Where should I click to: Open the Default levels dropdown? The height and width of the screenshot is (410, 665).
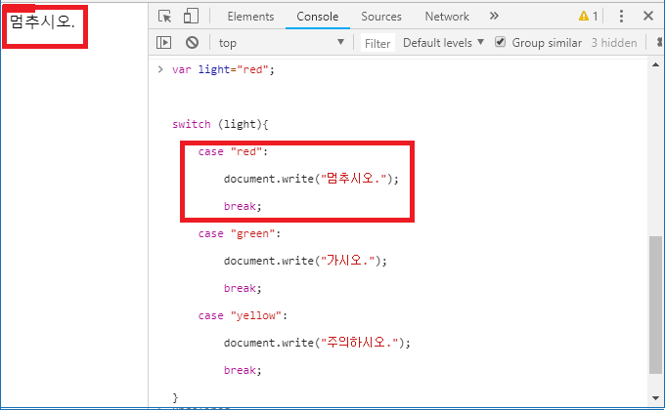443,43
